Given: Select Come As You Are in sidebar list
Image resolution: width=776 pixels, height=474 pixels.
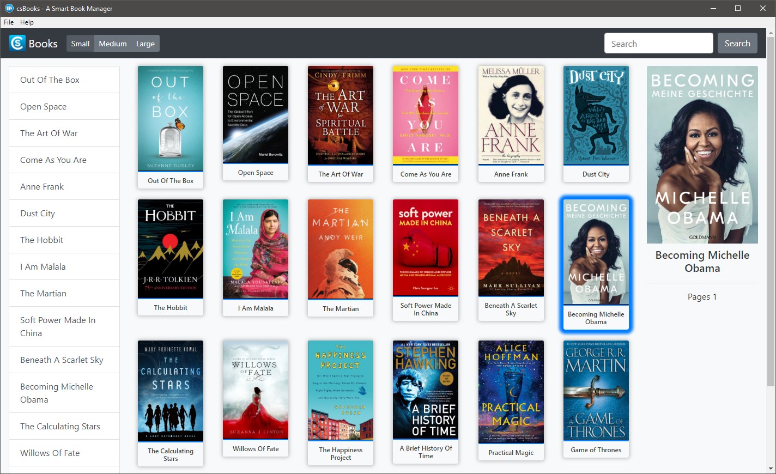Looking at the screenshot, I should [64, 160].
